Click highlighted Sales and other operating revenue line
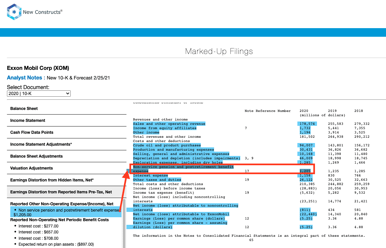The width and height of the screenshot is (386, 248). pyautogui.click(x=169, y=124)
